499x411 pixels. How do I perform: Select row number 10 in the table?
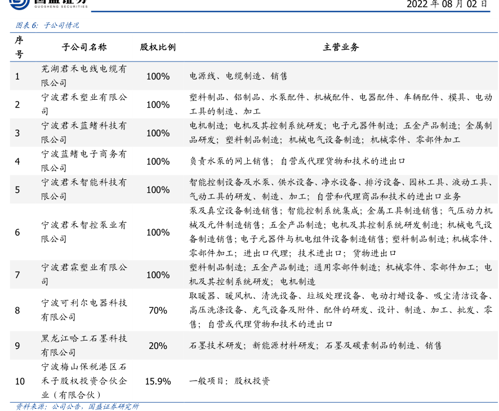pos(20,381)
